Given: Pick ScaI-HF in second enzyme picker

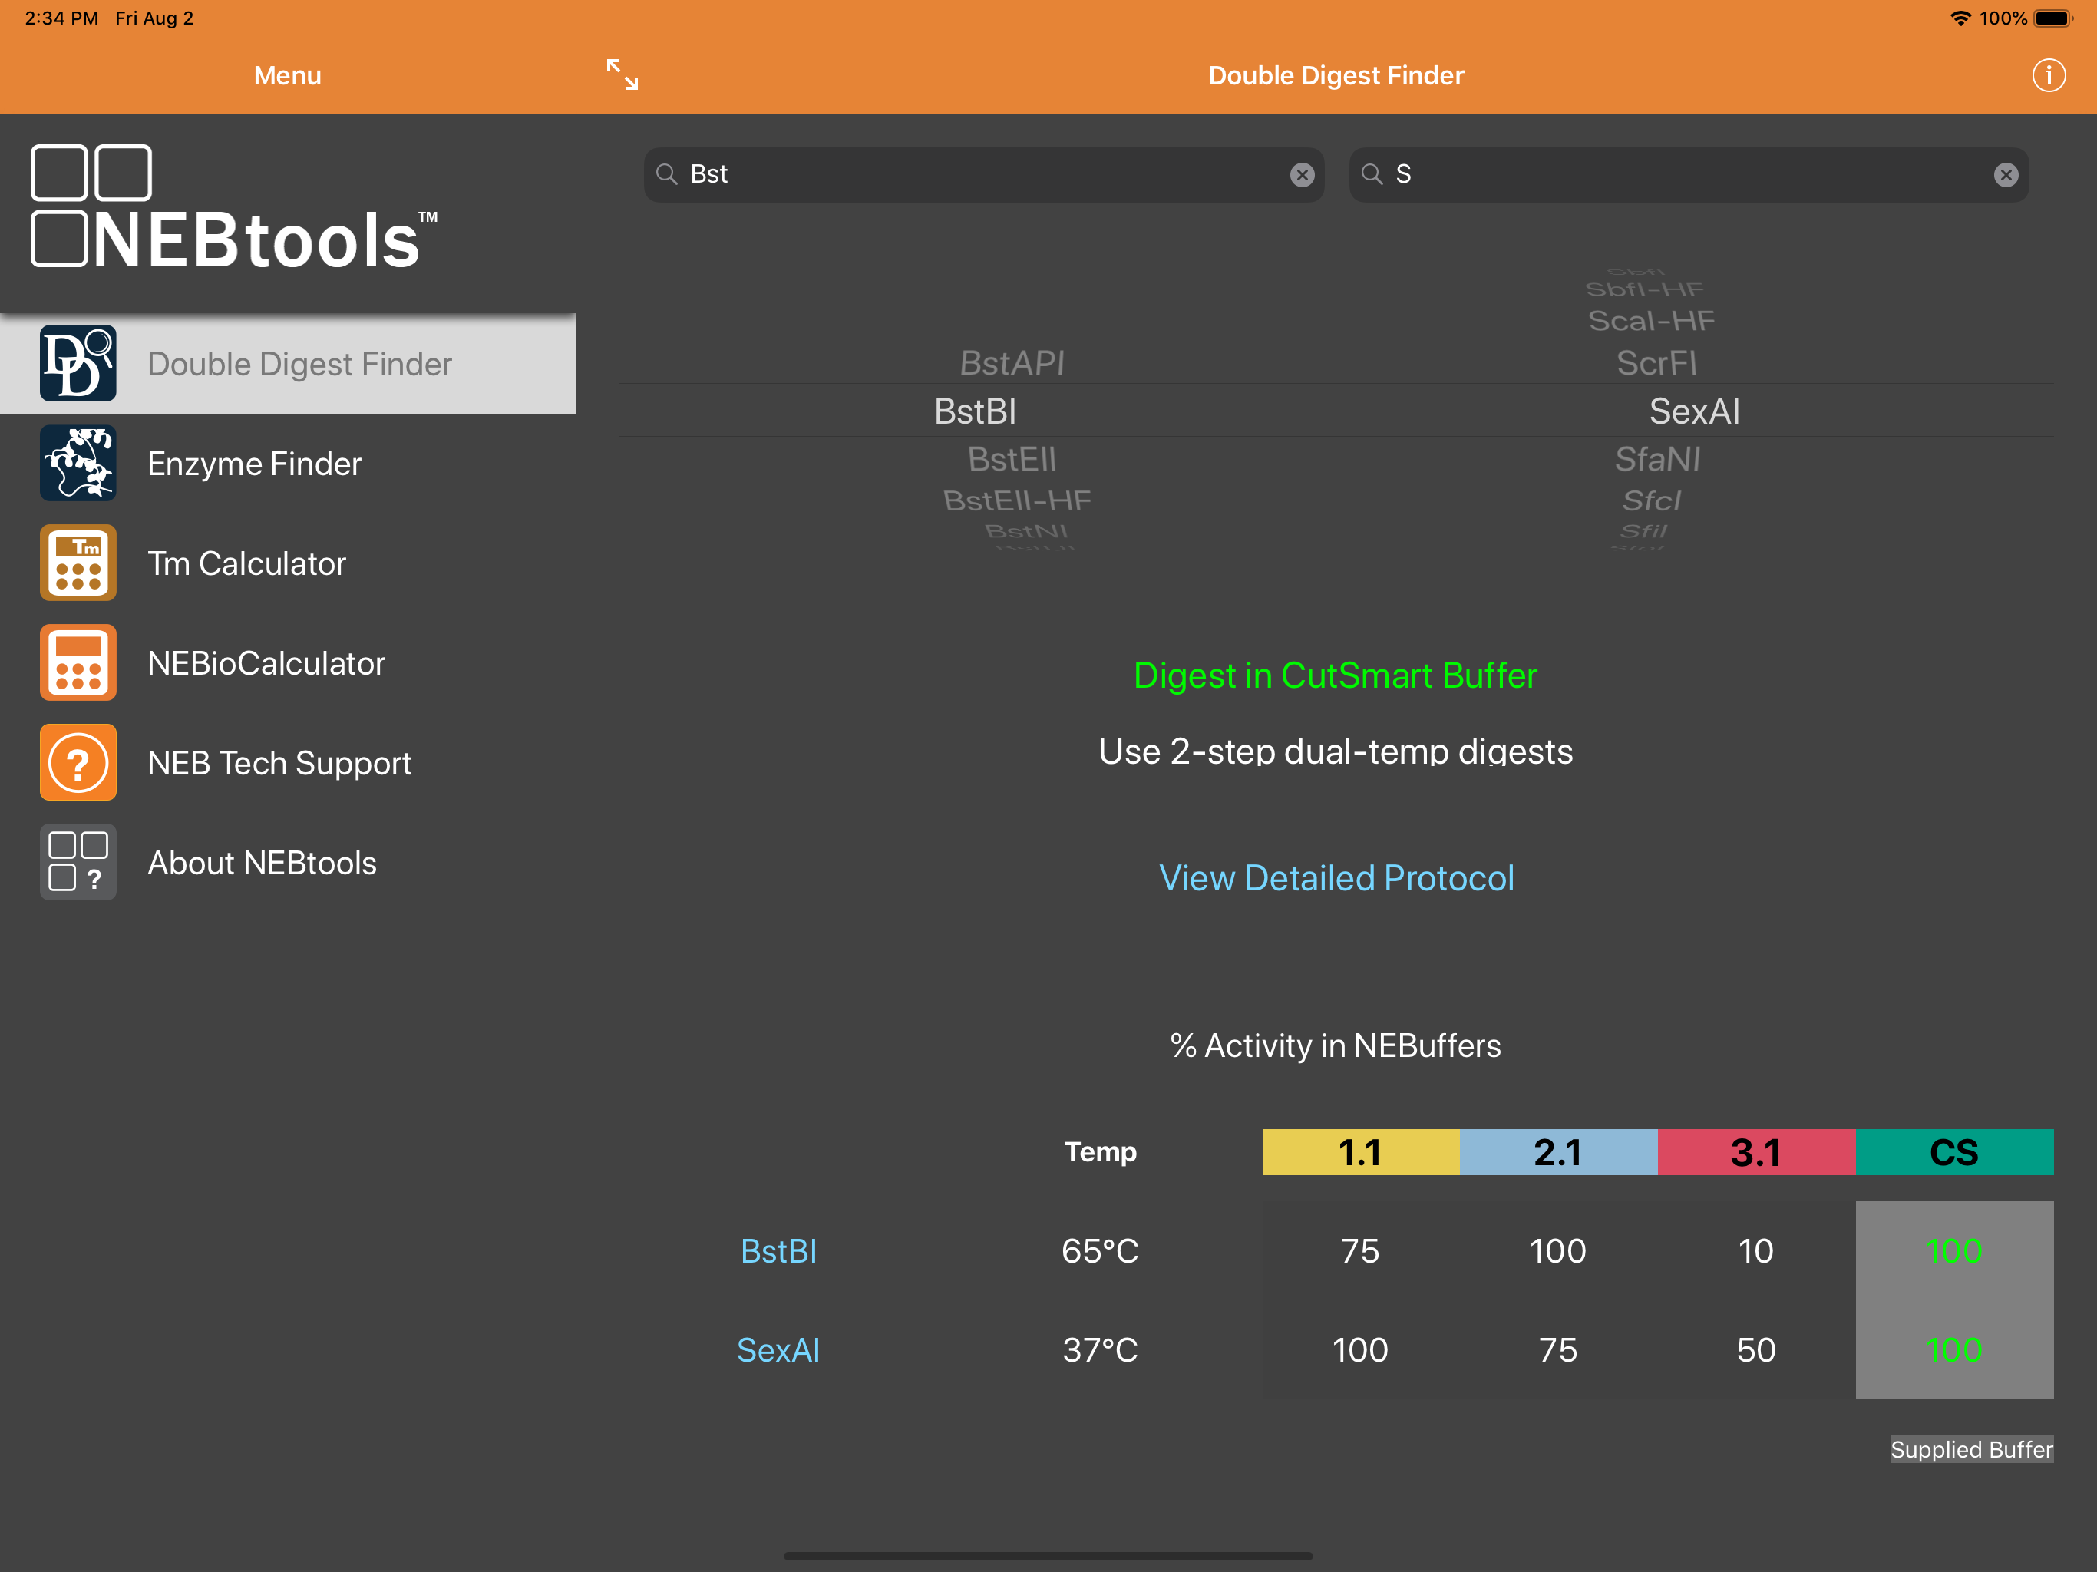Looking at the screenshot, I should 1652,321.
